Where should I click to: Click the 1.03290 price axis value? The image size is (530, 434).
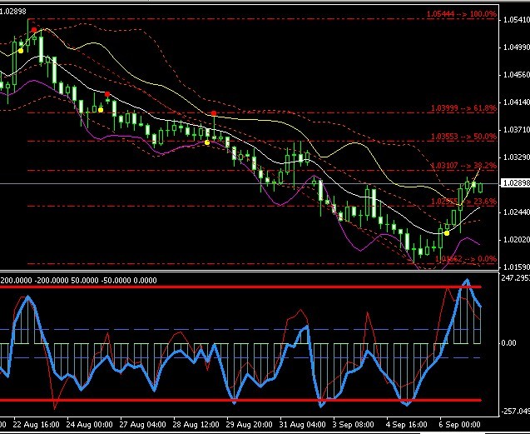[516, 157]
